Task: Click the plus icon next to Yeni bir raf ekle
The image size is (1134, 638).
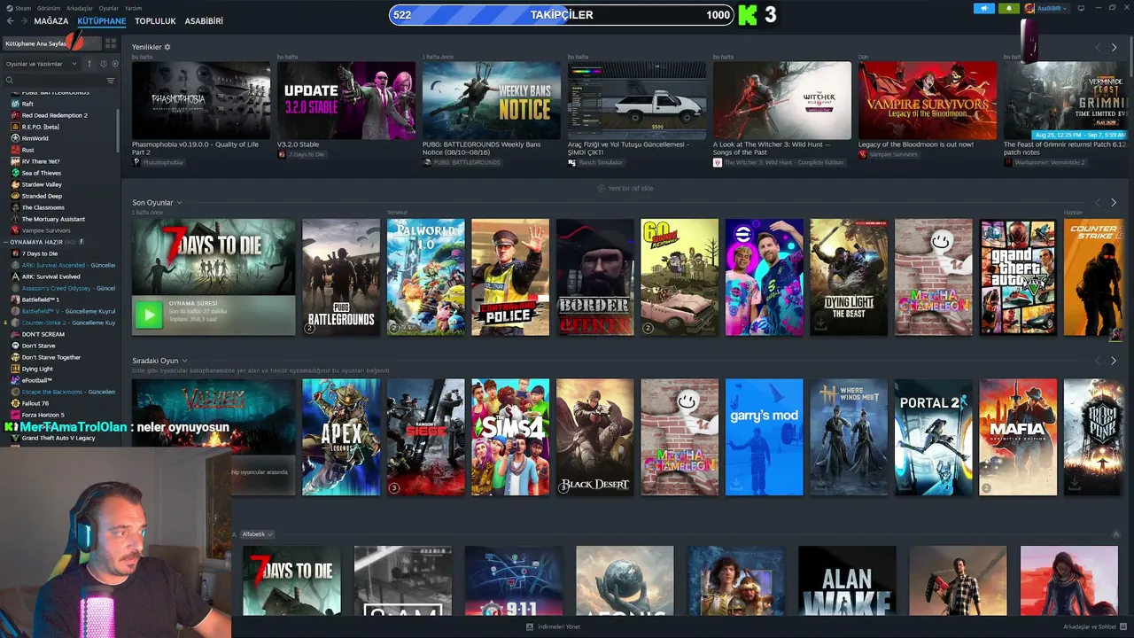Action: pyautogui.click(x=602, y=188)
